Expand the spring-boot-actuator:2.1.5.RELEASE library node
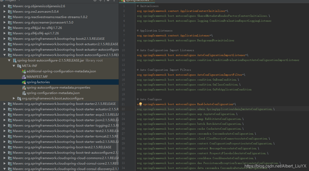This screenshot has width=309, height=171. 5,44
